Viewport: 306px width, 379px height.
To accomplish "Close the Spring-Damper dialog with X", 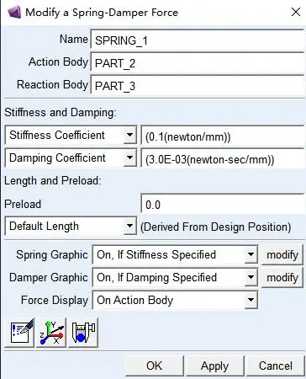I will coord(296,12).
